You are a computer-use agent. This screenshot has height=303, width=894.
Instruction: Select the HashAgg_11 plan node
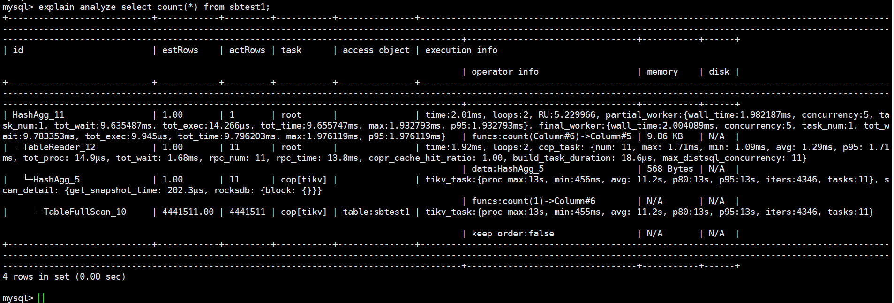click(x=38, y=115)
